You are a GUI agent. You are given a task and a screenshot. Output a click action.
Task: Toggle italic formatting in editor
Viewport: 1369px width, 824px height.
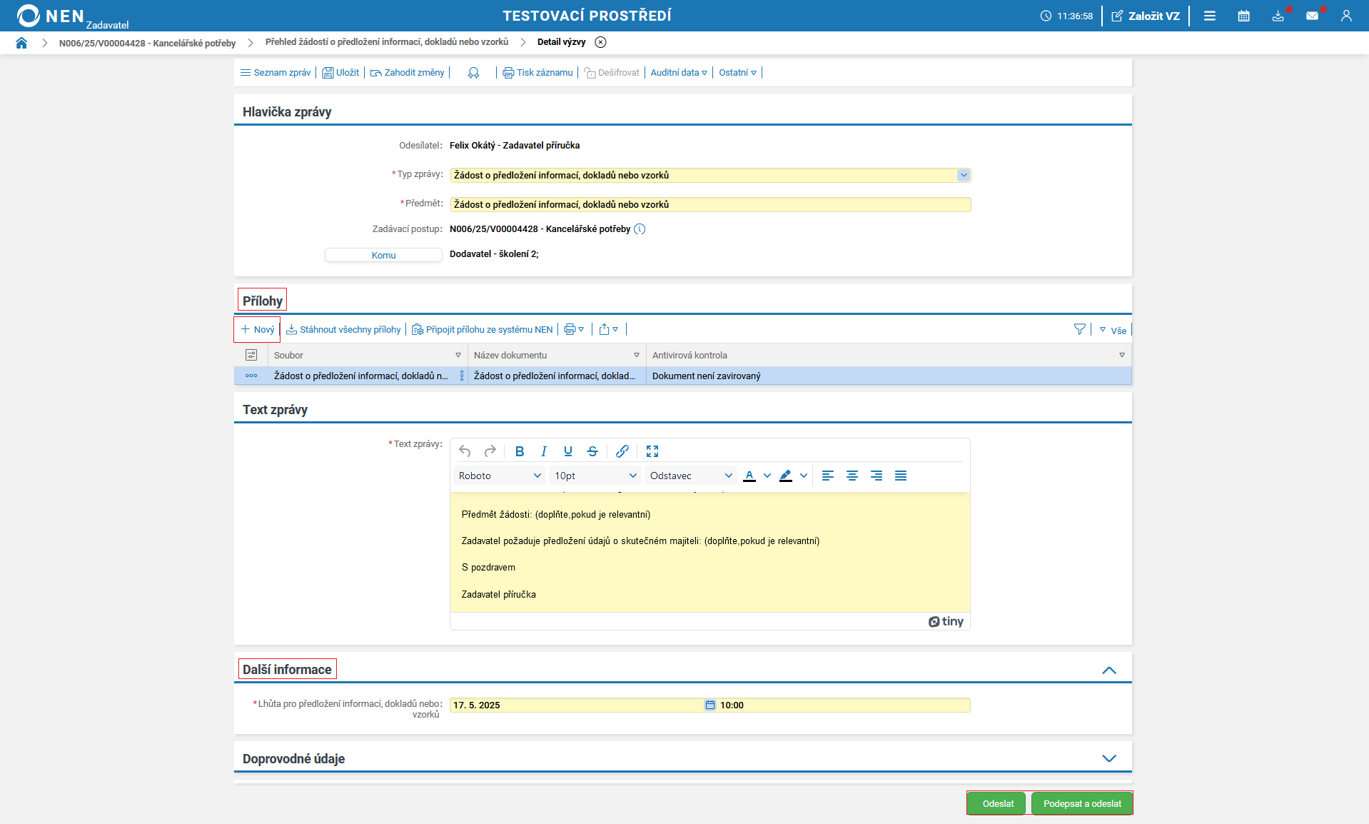point(544,451)
